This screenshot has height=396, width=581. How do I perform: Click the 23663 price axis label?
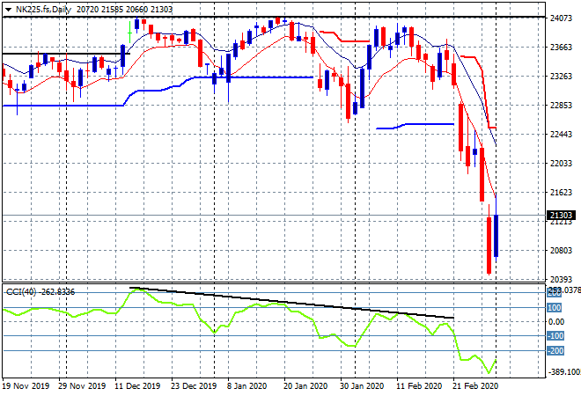(x=561, y=47)
